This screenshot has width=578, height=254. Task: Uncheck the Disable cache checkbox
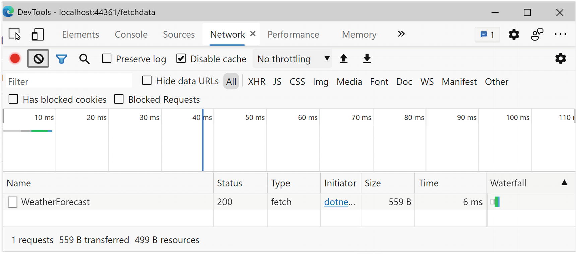point(181,59)
